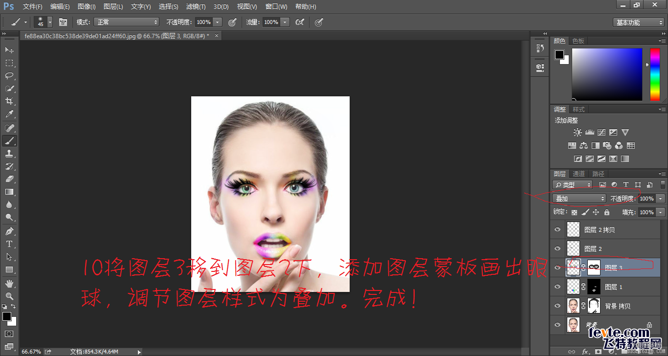
Task: Select the Path Selection tool
Action: (9, 256)
